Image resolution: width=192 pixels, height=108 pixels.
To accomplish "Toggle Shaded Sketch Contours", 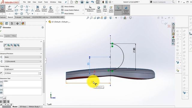I will click(x=126, y=10).
